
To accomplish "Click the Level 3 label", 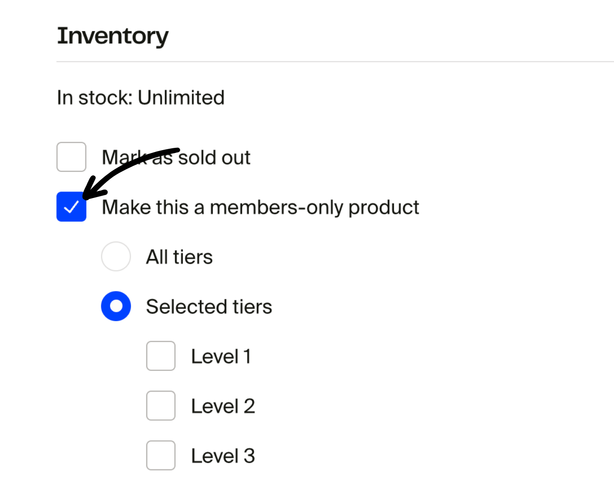I will point(223,456).
